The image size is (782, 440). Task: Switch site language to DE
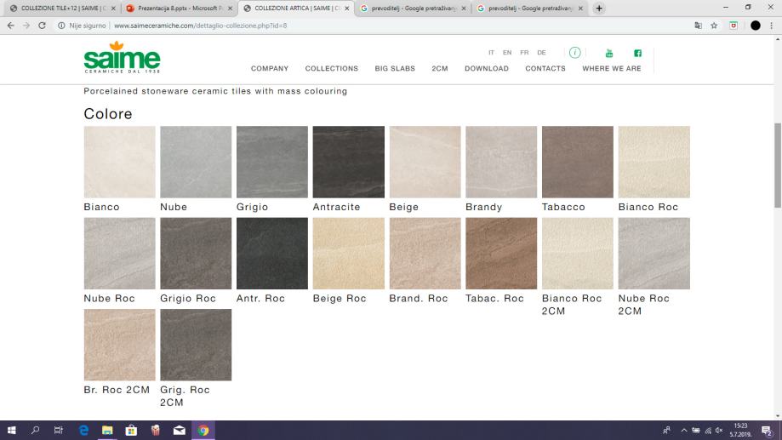point(541,53)
